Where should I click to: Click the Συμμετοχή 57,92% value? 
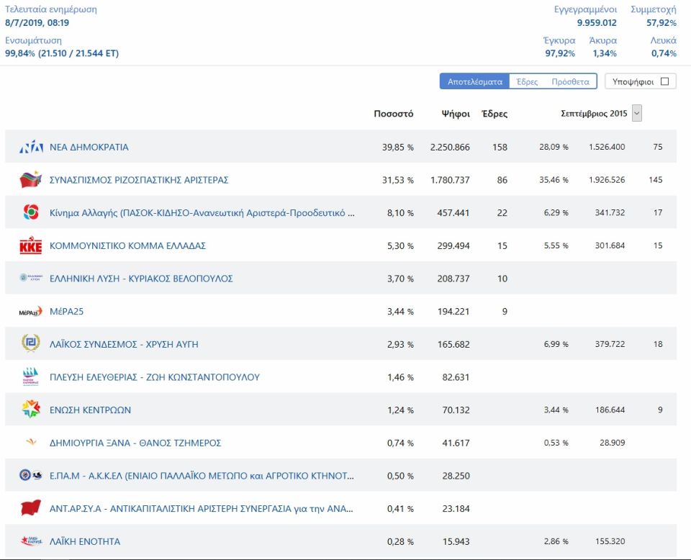[661, 22]
